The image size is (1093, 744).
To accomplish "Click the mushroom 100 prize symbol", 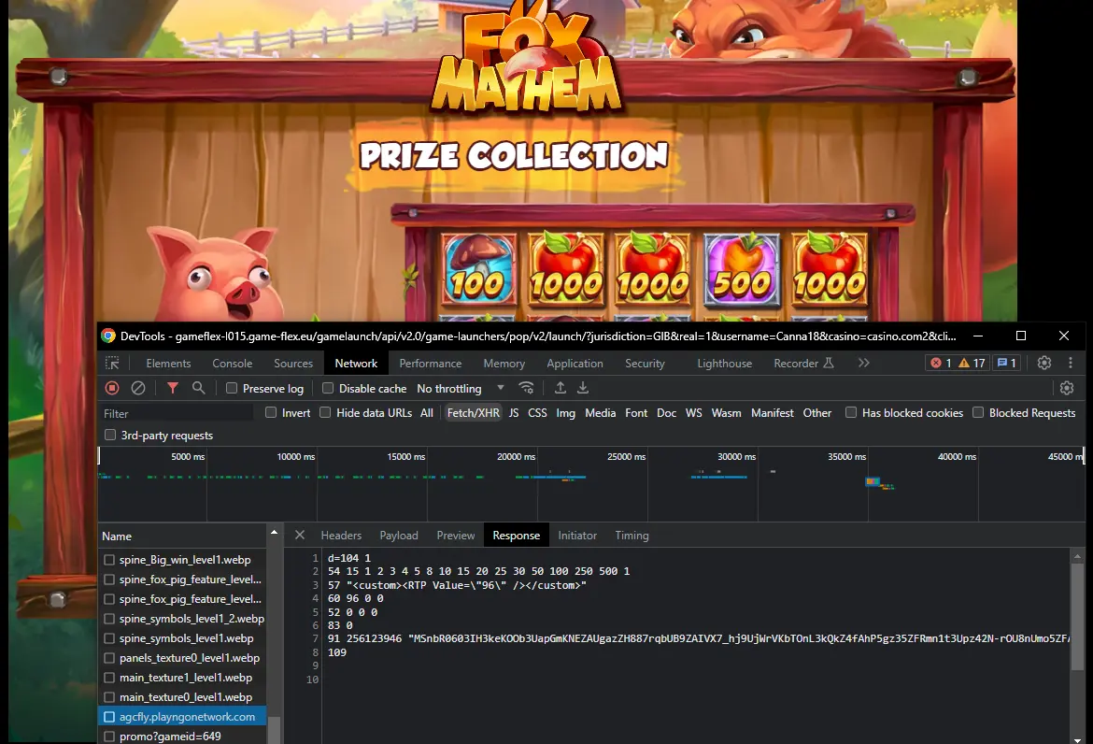I will coord(477,270).
